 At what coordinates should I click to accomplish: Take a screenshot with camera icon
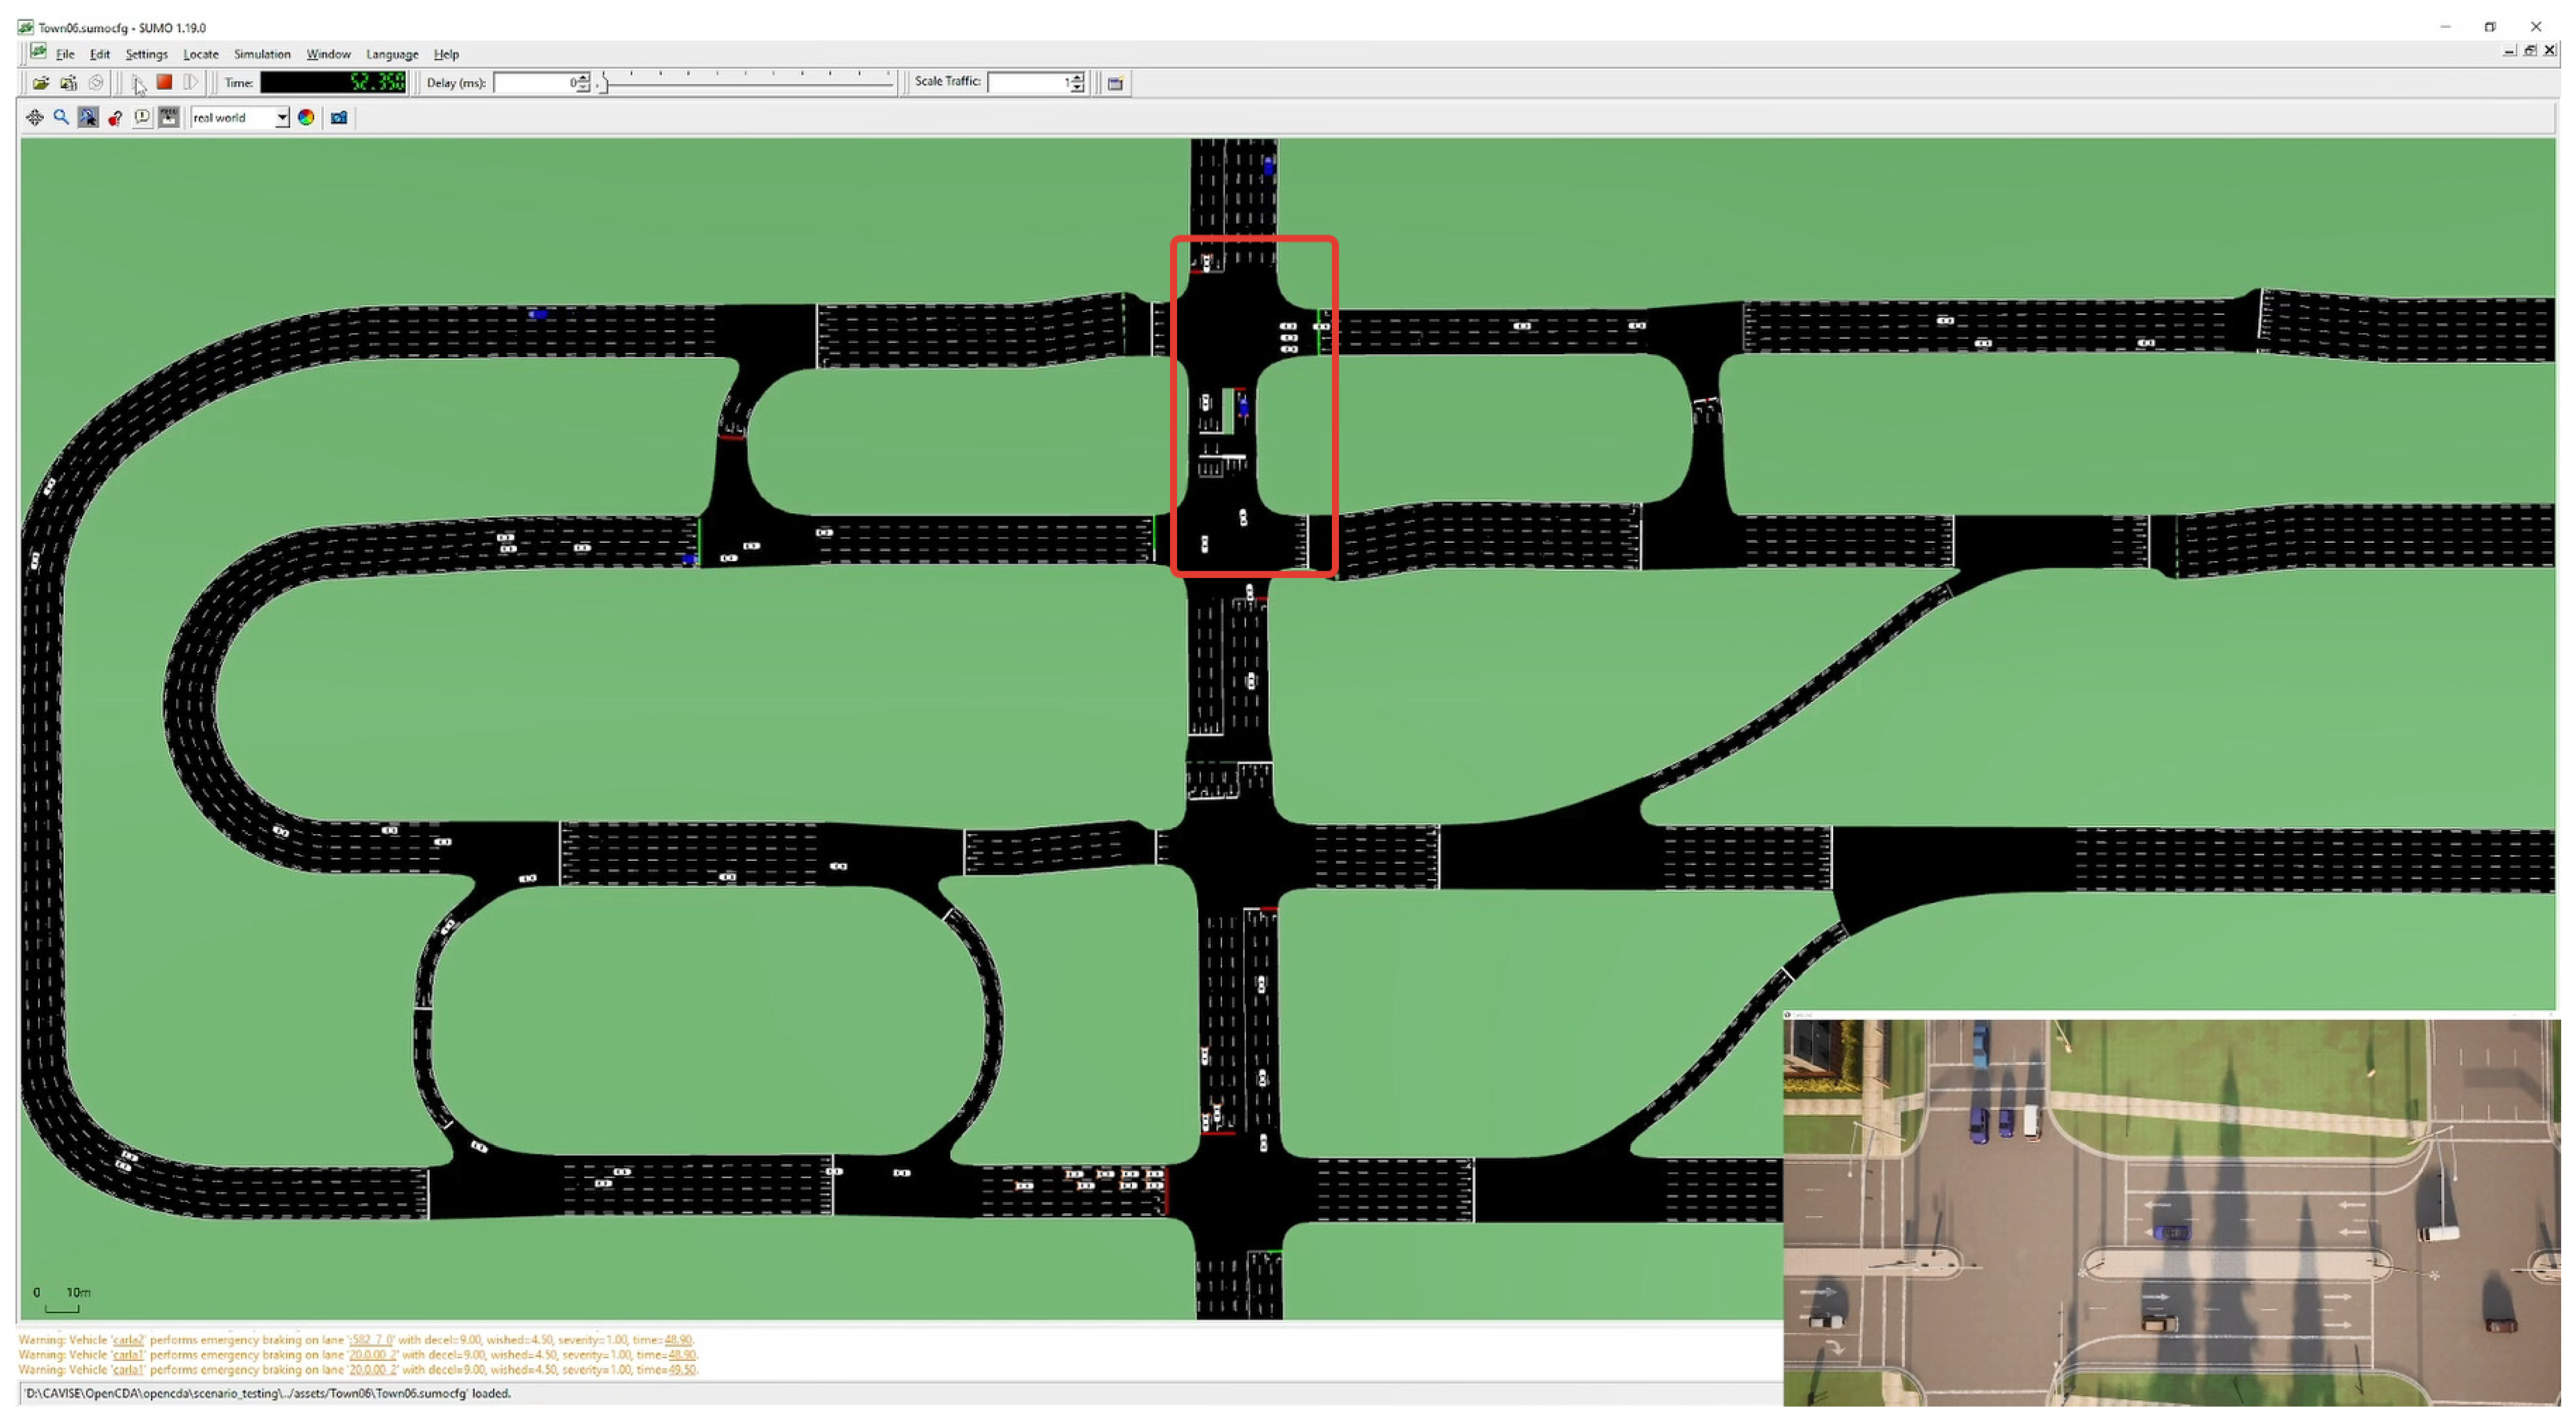pos(339,118)
